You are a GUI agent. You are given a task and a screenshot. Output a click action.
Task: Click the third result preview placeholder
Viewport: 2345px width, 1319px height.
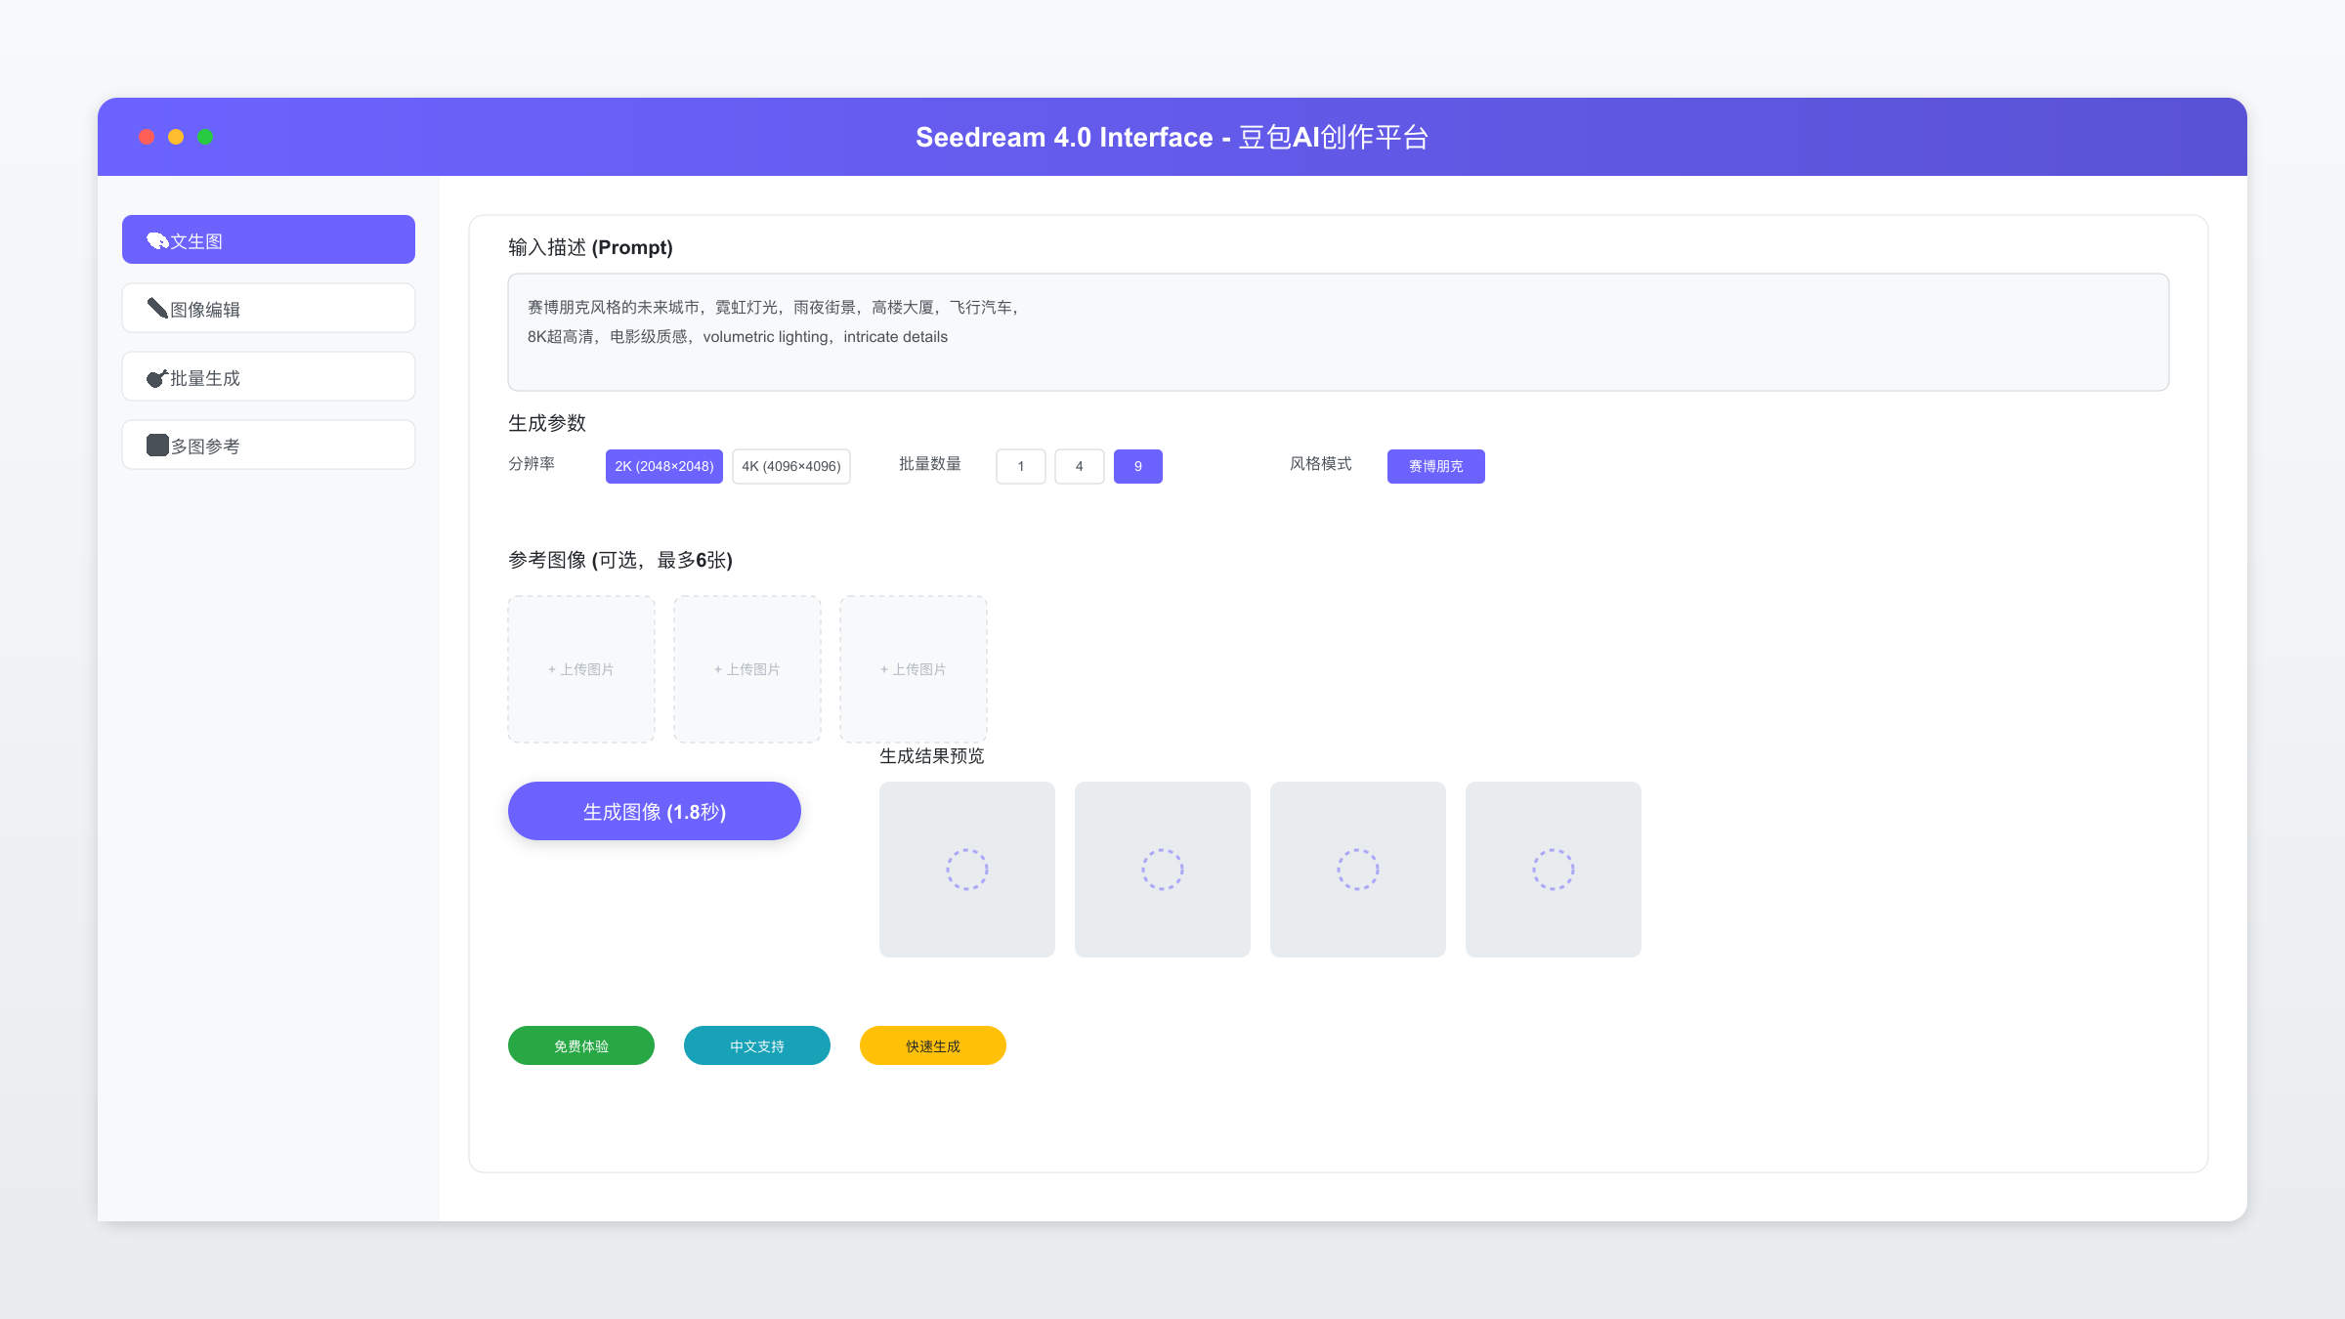coord(1358,870)
